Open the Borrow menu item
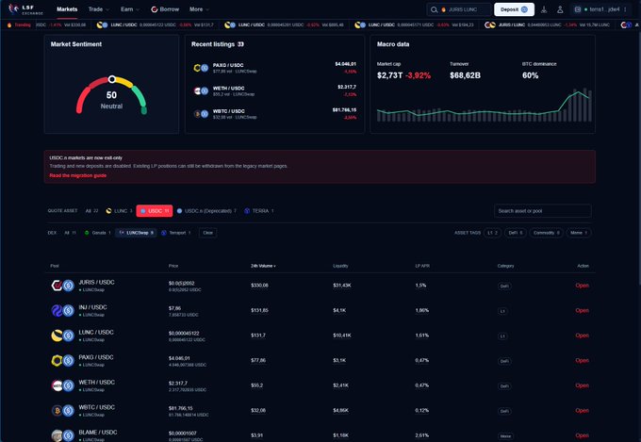The height and width of the screenshot is (442, 641). (165, 9)
